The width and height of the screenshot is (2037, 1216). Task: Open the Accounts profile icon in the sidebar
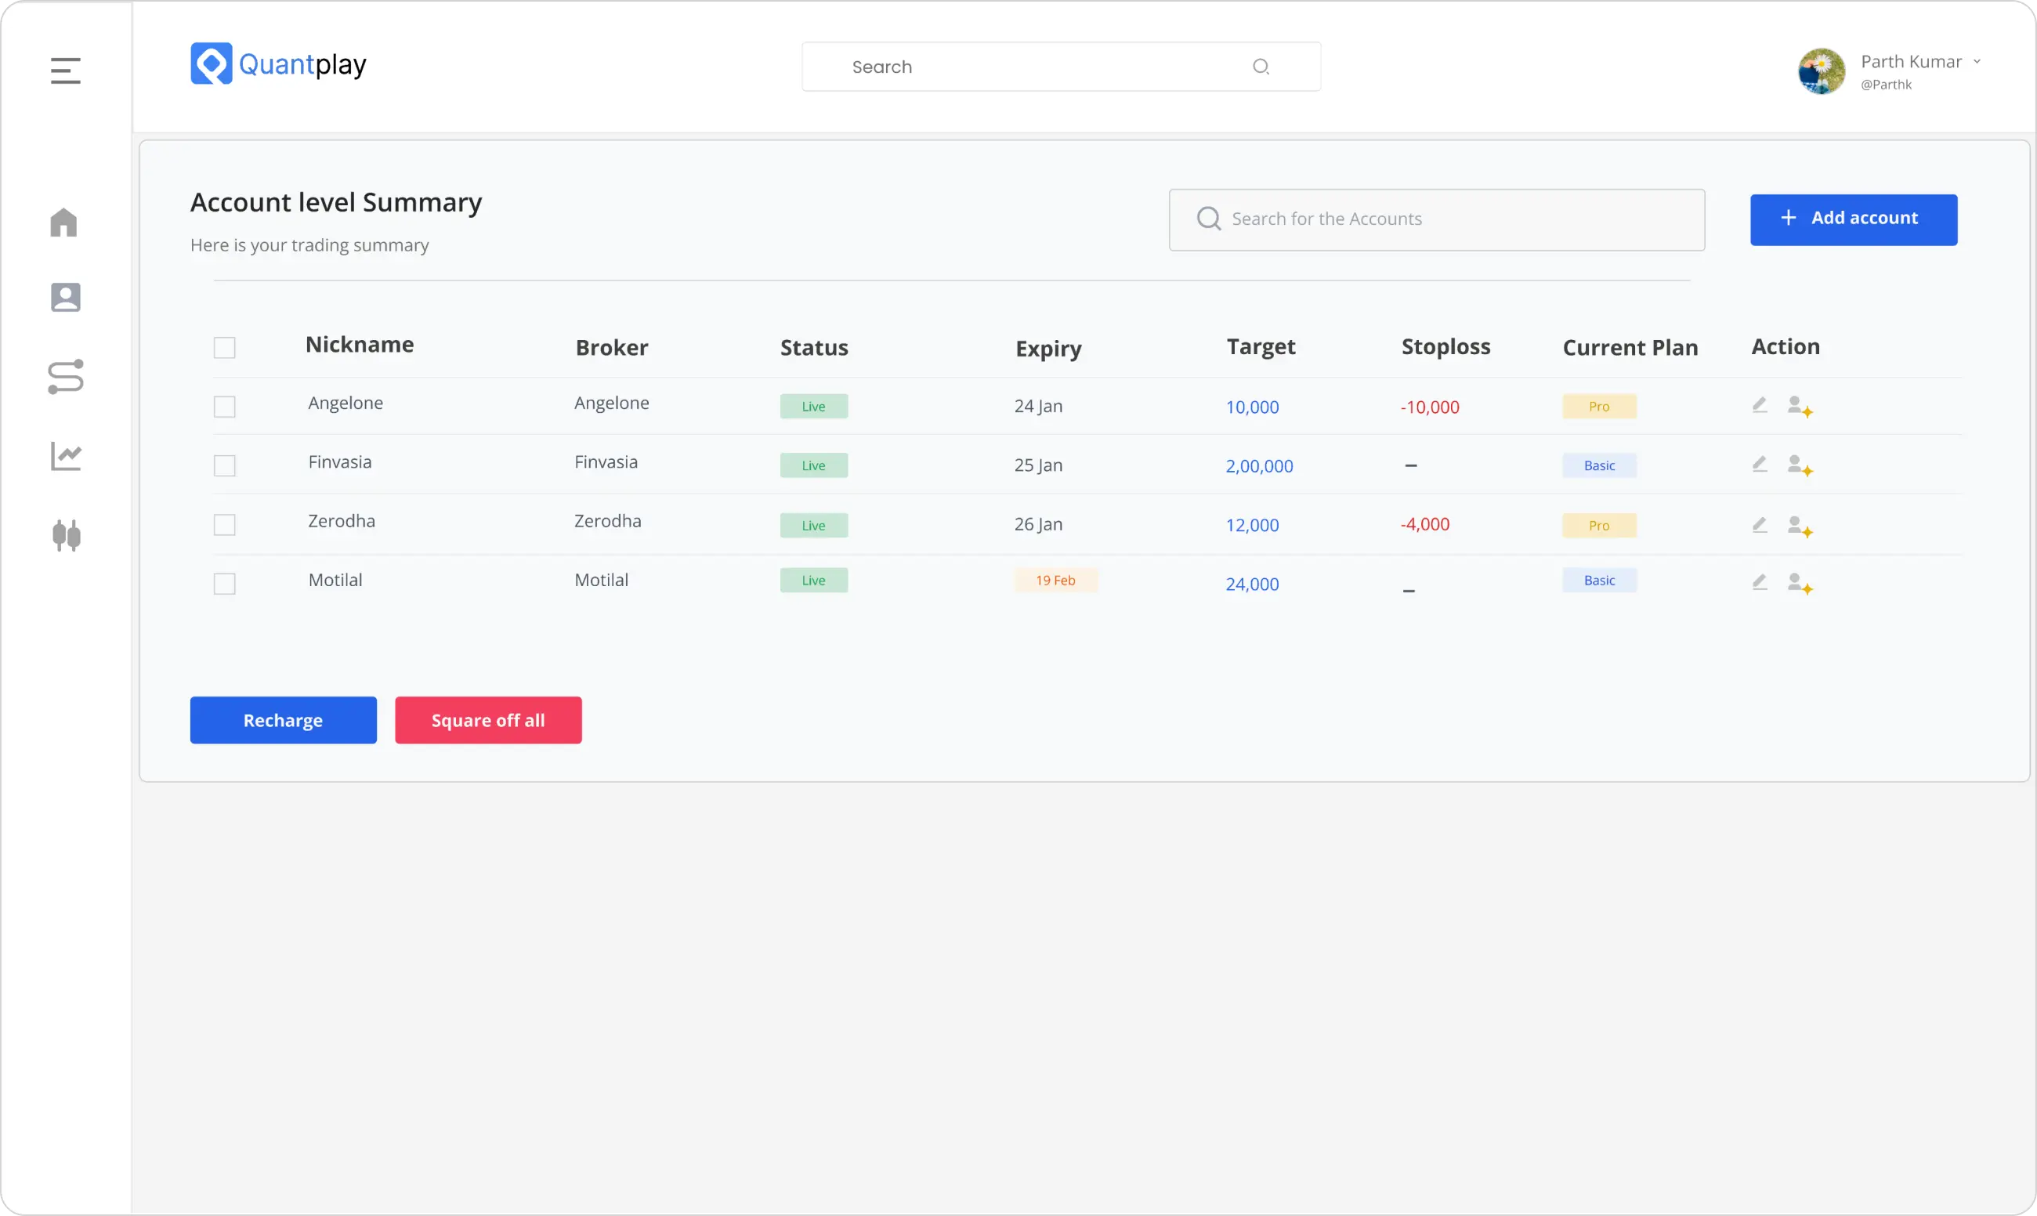(x=66, y=297)
